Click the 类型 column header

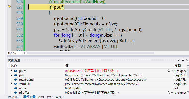[180, 66]
